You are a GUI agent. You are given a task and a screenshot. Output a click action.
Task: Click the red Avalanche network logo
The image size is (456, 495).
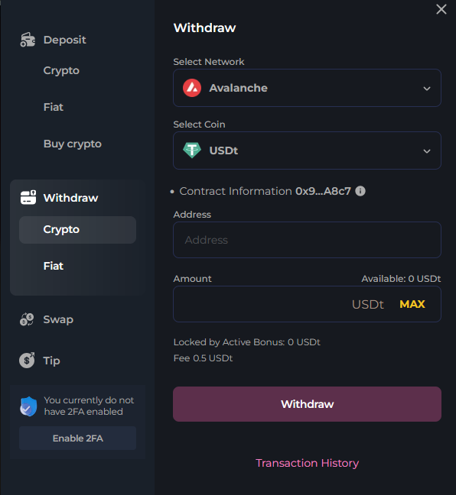pos(192,88)
